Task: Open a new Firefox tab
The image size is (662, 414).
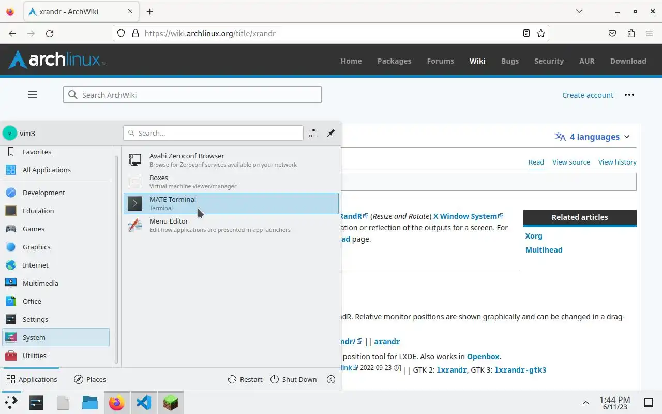Action: tap(149, 11)
